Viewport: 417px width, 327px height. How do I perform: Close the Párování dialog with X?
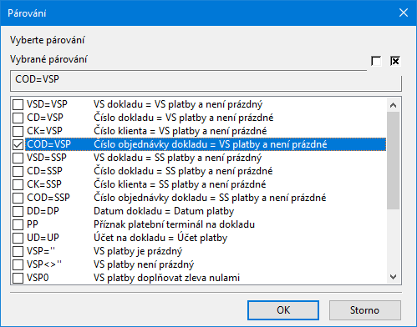pos(404,13)
